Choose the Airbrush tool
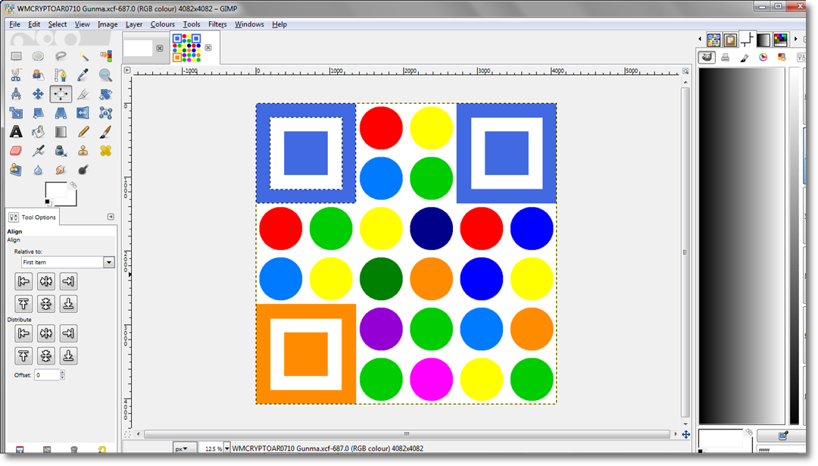Image resolution: width=818 pixels, height=466 pixels. pos(38,151)
